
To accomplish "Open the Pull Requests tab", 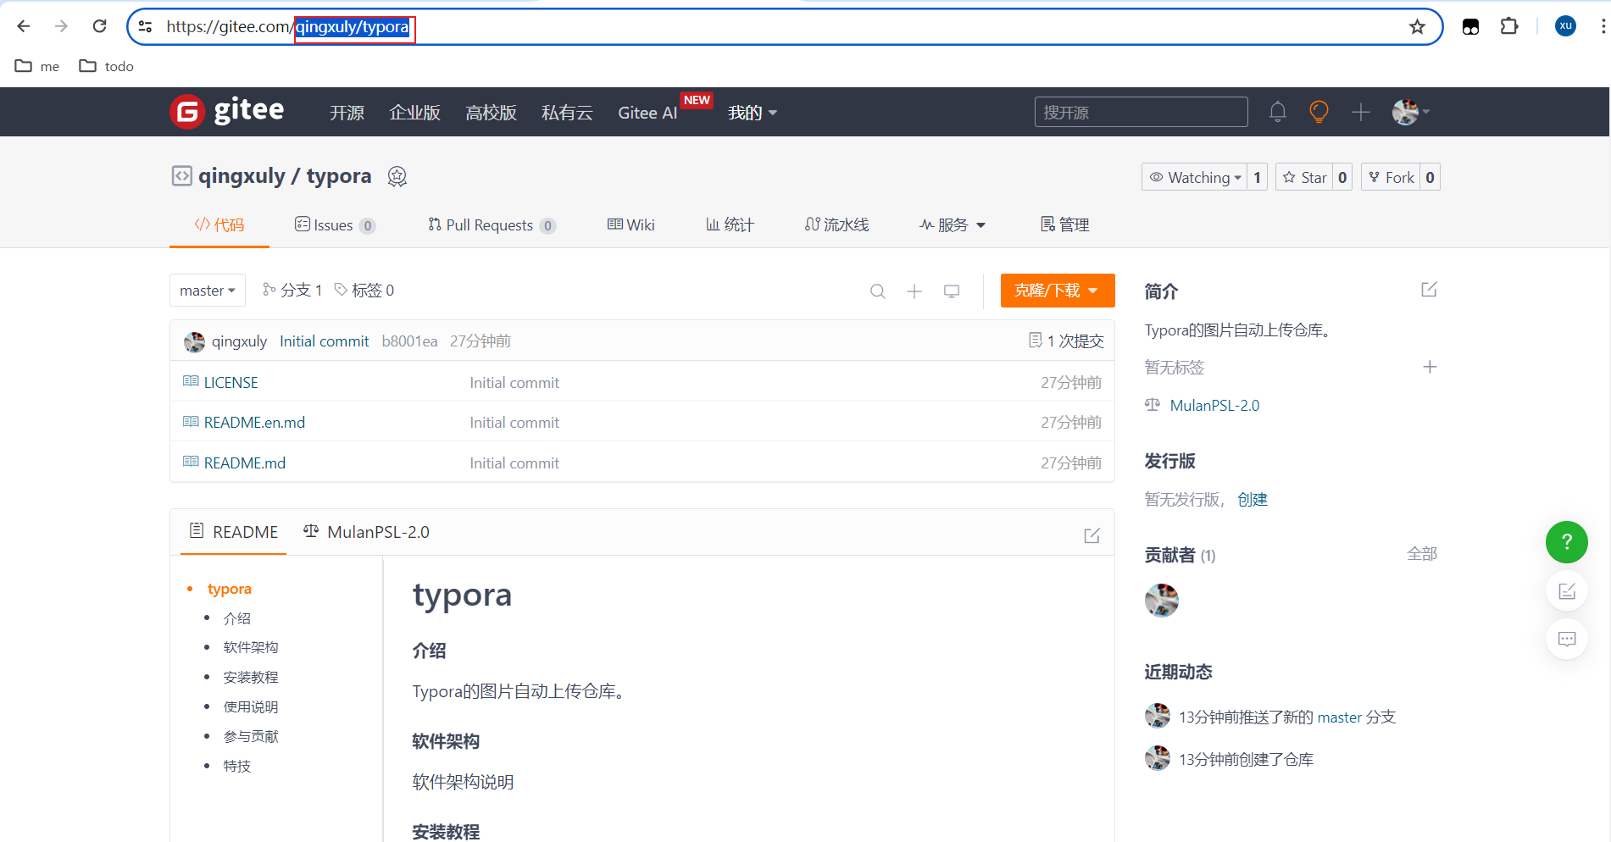I will coord(492,224).
